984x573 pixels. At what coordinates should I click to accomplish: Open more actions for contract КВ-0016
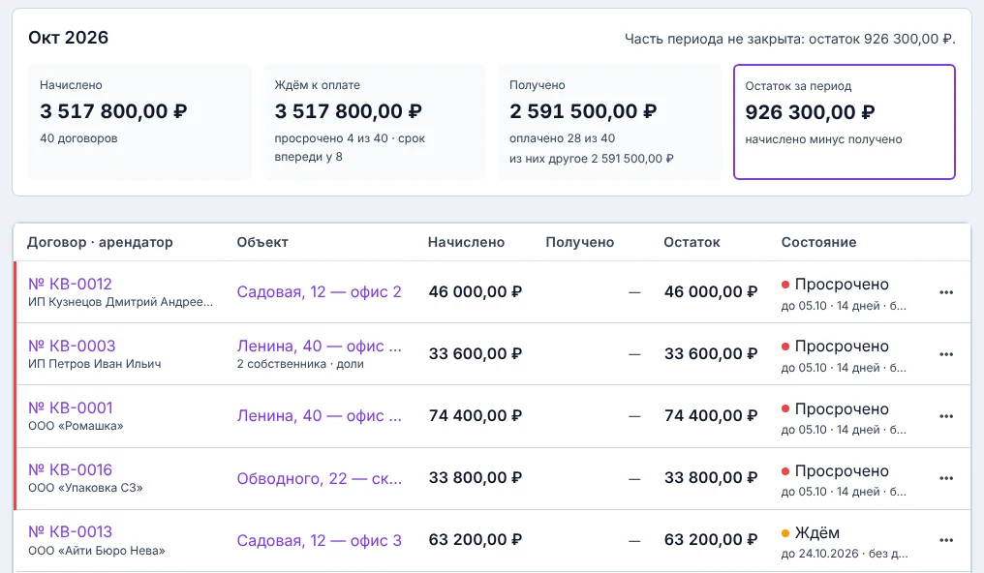[x=945, y=478]
